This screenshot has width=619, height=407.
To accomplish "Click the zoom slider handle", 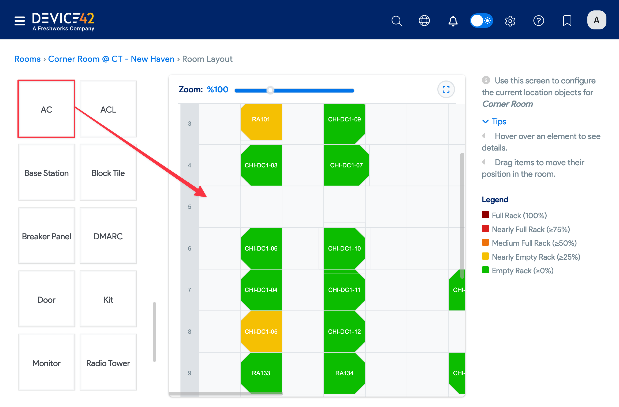I will pyautogui.click(x=270, y=90).
